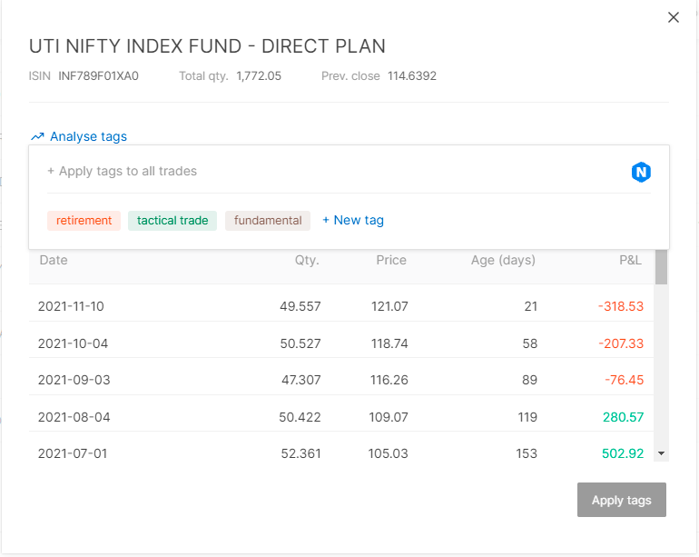Select the 2021-10-04 trade row

click(x=341, y=343)
